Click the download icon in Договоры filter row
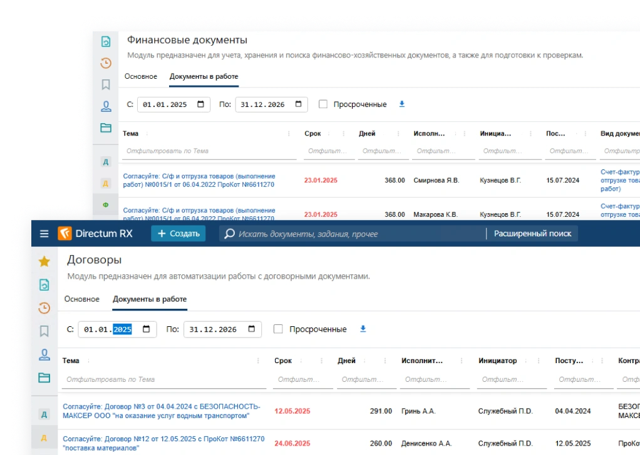640x455 pixels. [x=363, y=329]
